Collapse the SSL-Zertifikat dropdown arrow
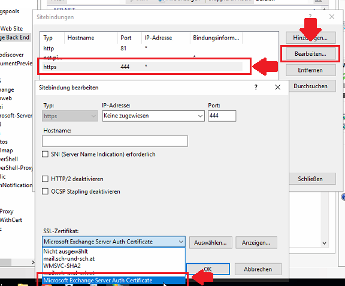Viewport: 345px width, 286px height. click(181, 242)
